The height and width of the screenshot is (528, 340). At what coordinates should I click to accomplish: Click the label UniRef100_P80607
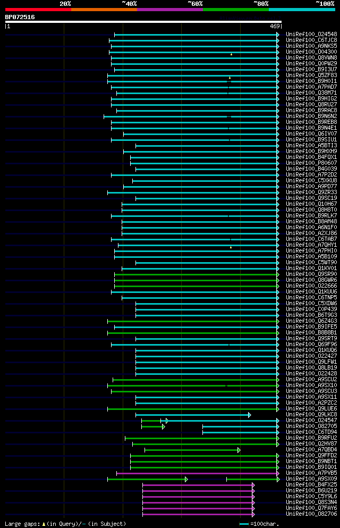(x=311, y=163)
